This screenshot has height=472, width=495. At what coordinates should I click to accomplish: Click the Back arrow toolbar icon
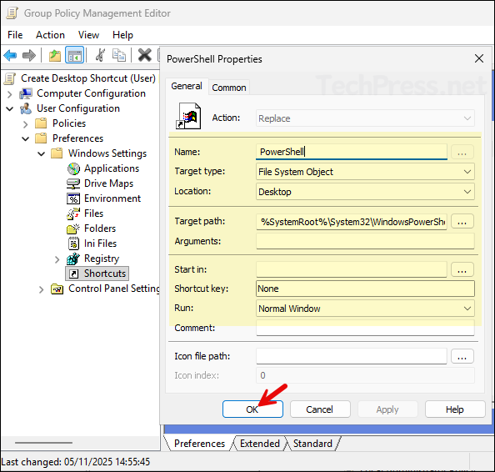(x=10, y=56)
